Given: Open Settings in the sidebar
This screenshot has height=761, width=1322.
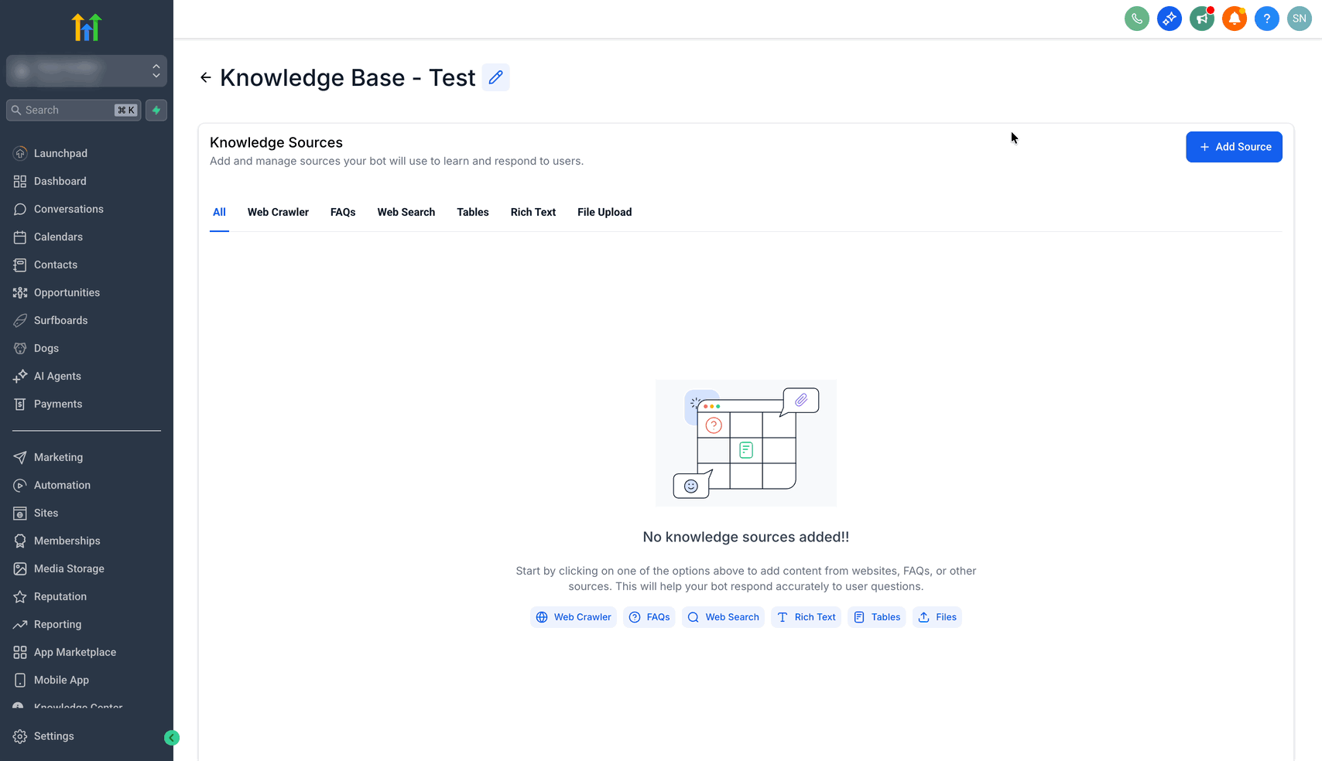Looking at the screenshot, I should coord(54,736).
